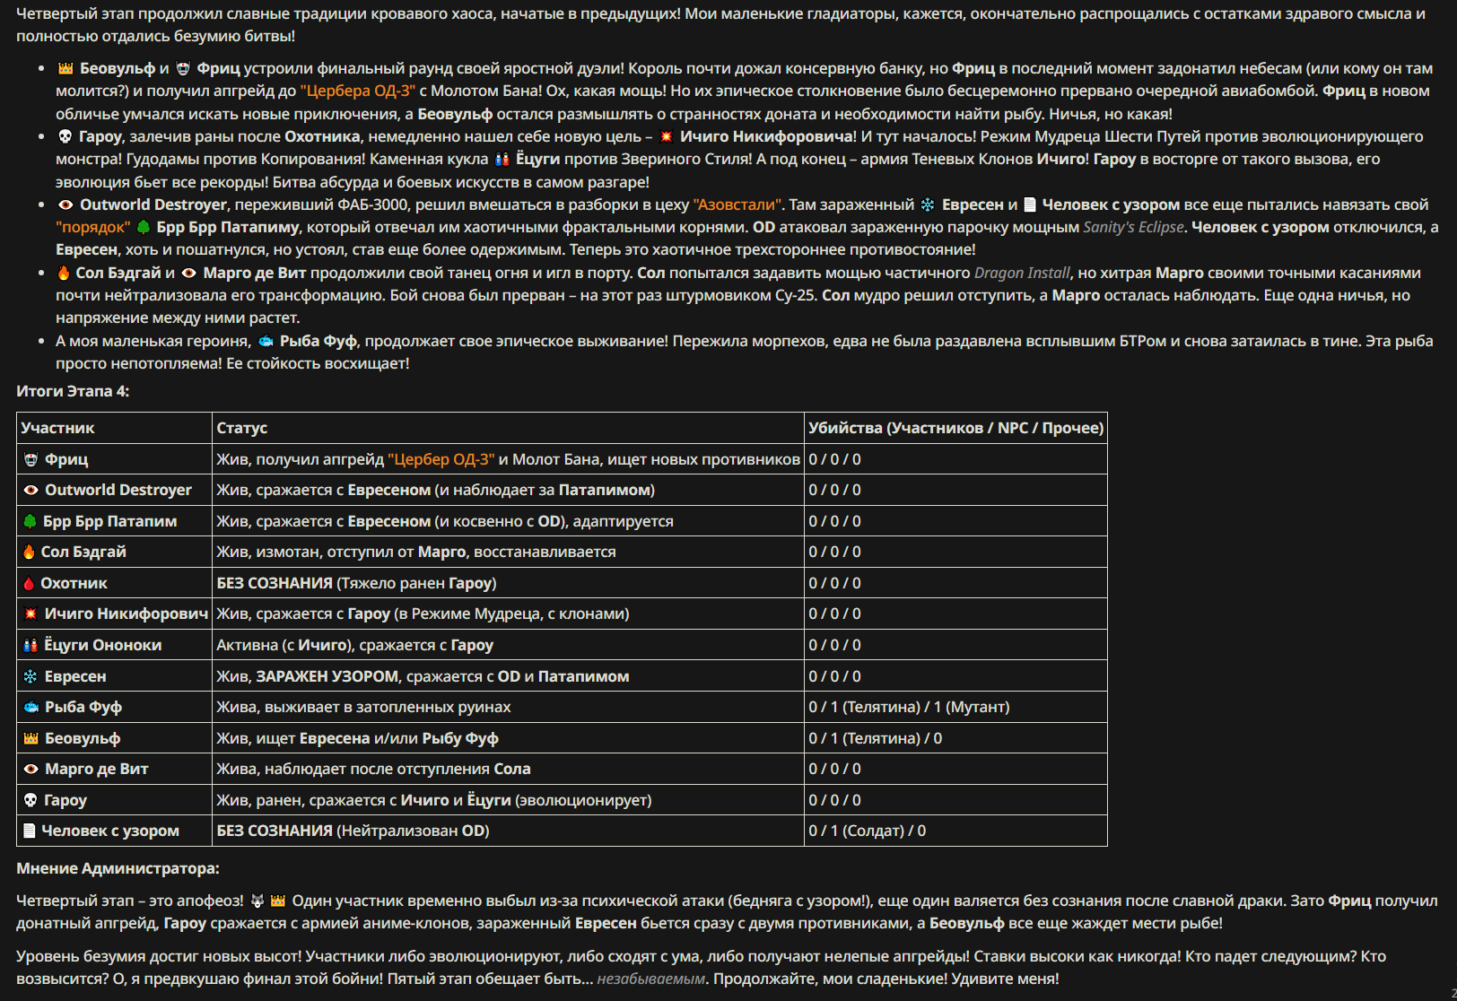Click status "Жива, наблюдает после отступления Сола"
This screenshot has height=1001, width=1457.
pos(373,769)
